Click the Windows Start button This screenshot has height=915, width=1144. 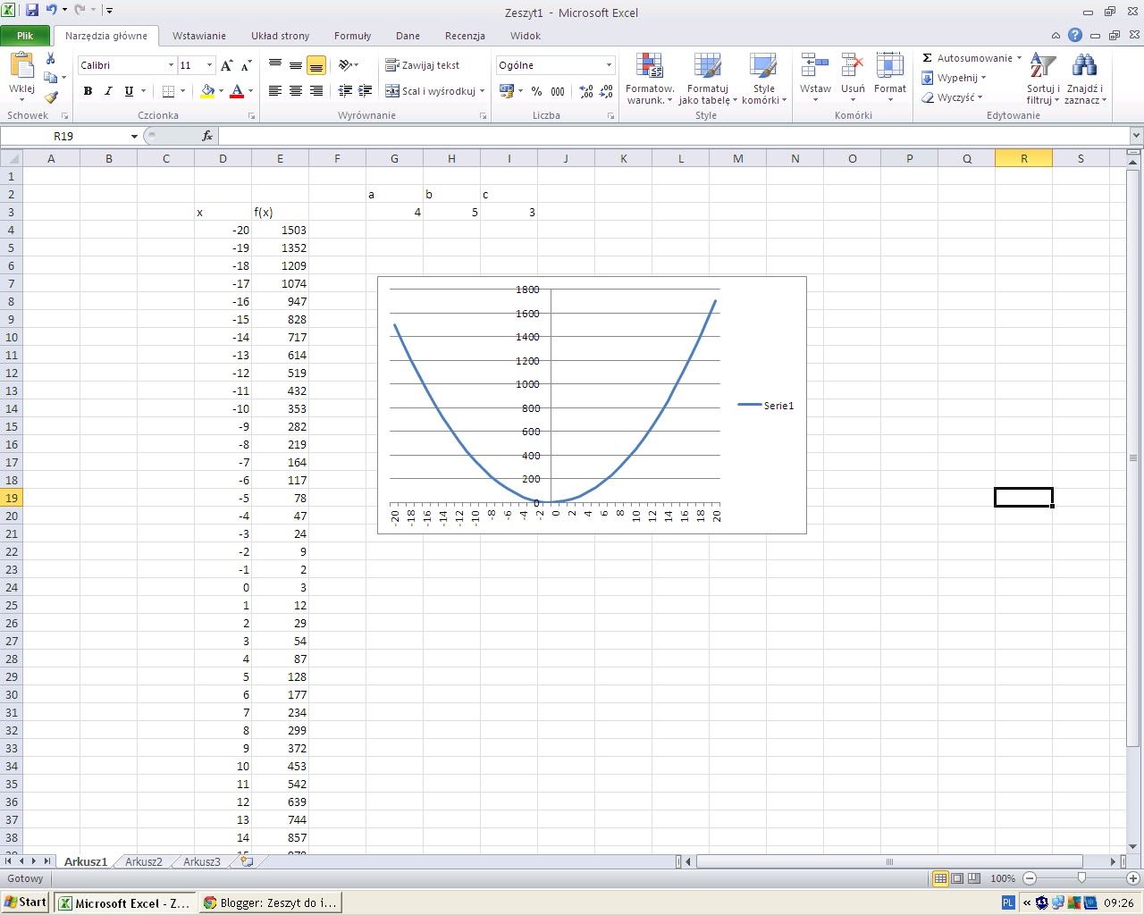coord(25,902)
